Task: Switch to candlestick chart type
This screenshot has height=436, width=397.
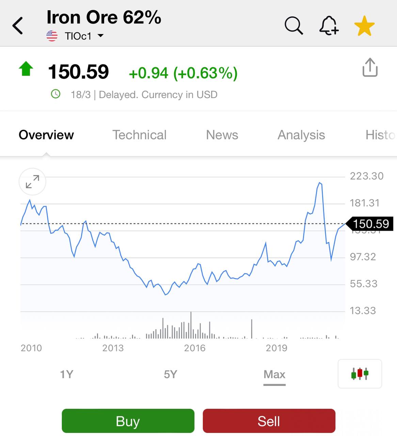Action: (x=360, y=374)
